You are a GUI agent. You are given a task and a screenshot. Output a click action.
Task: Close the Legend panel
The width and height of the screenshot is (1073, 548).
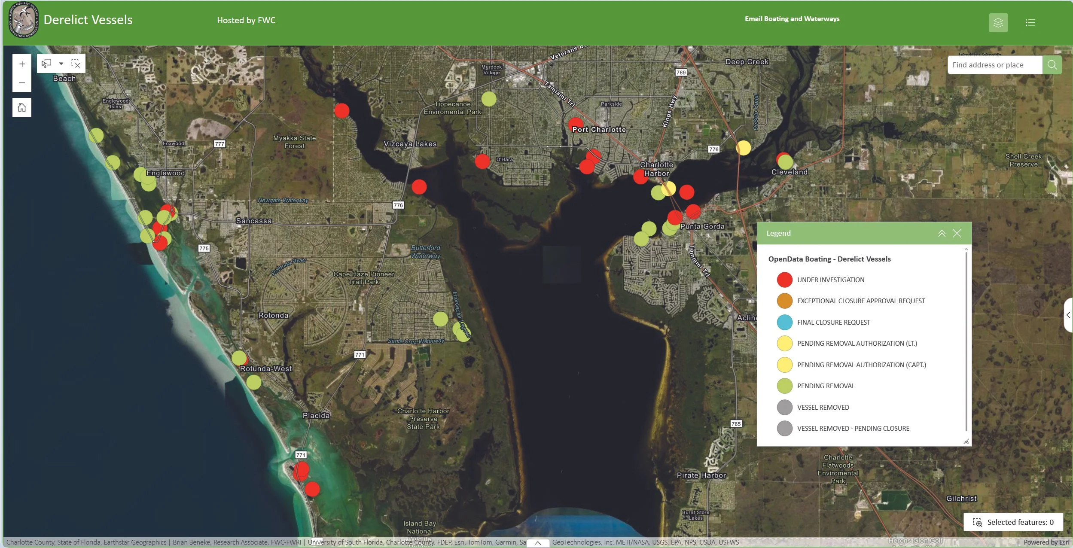pos(957,233)
